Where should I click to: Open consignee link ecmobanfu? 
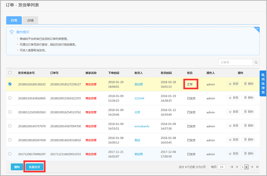click(x=142, y=126)
